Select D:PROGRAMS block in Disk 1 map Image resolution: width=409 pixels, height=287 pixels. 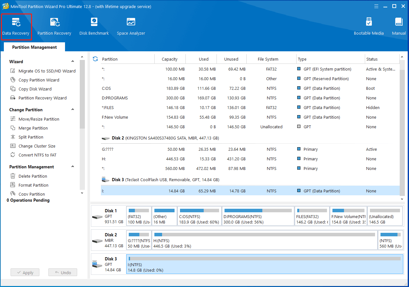(x=258, y=216)
